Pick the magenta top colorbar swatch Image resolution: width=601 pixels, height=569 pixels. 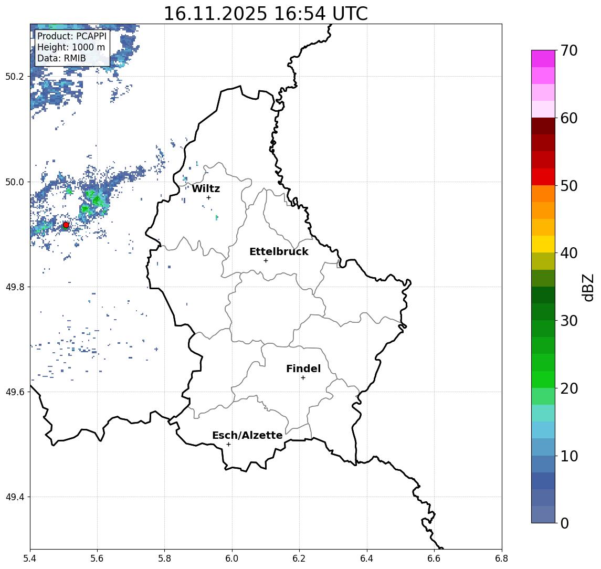543,59
